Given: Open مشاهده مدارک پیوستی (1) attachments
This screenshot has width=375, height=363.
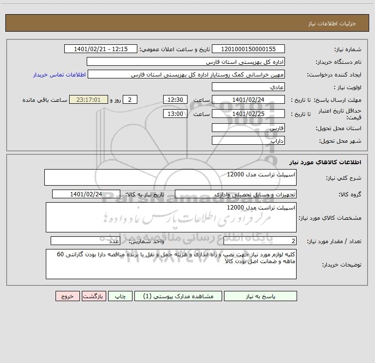Looking at the screenshot, I should (178, 296).
